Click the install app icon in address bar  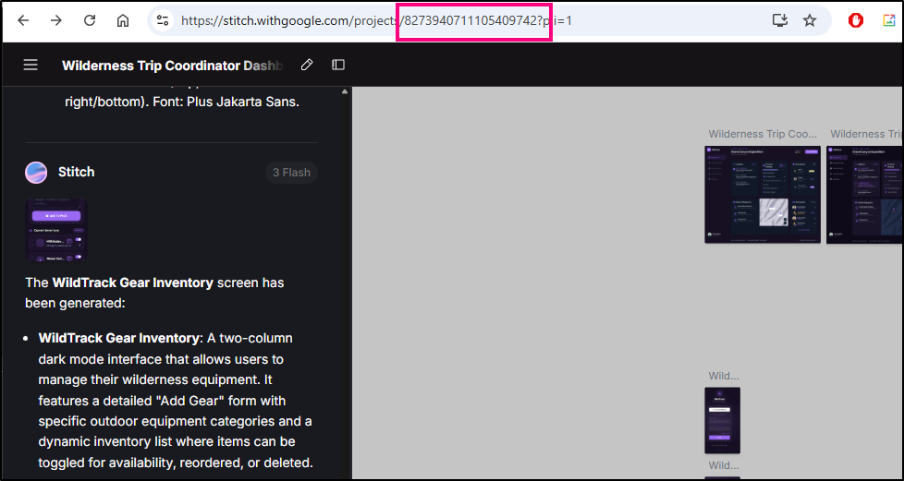(x=779, y=20)
